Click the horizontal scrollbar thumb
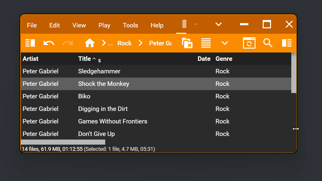The image size is (322, 181). tap(63, 142)
